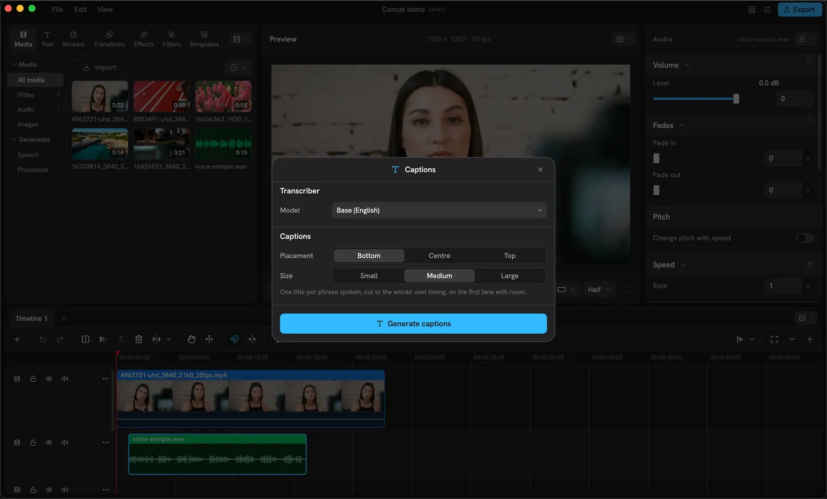Choose Large caption size
Viewport: 827px width, 499px height.
pos(510,276)
